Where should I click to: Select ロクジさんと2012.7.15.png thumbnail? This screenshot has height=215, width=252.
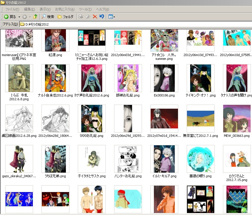237,159
